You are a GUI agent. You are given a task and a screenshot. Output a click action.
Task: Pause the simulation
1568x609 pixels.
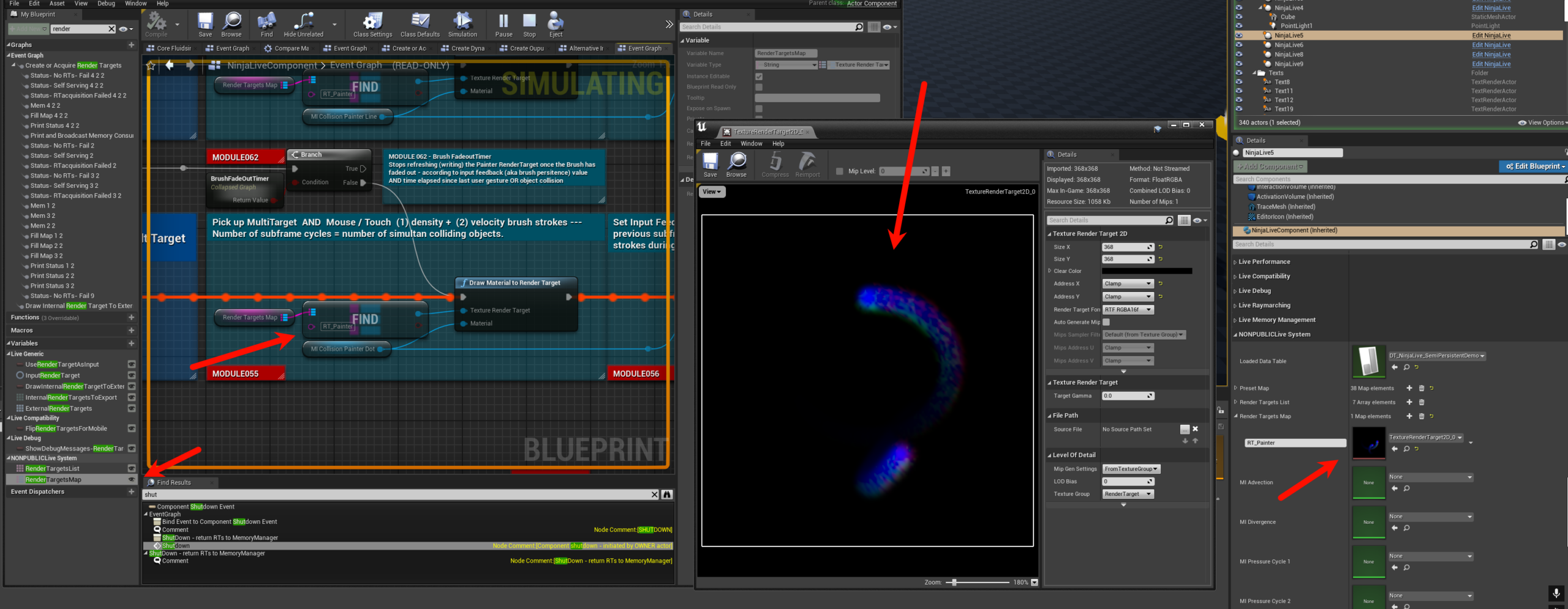click(503, 24)
